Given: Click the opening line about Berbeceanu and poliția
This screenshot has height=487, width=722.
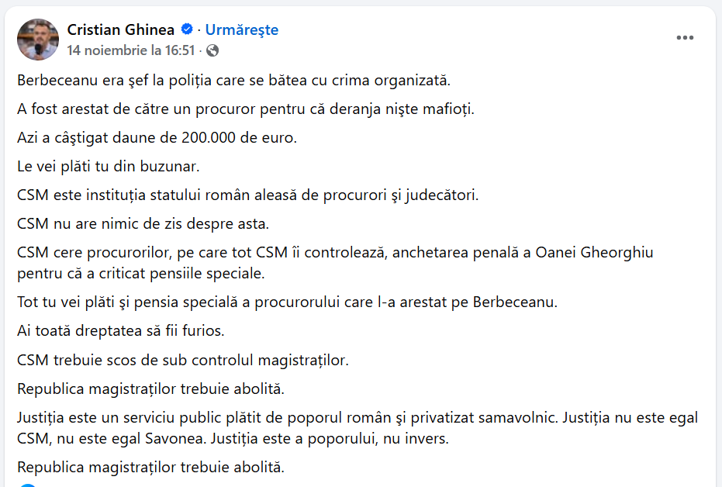Looking at the screenshot, I should pyautogui.click(x=233, y=80).
